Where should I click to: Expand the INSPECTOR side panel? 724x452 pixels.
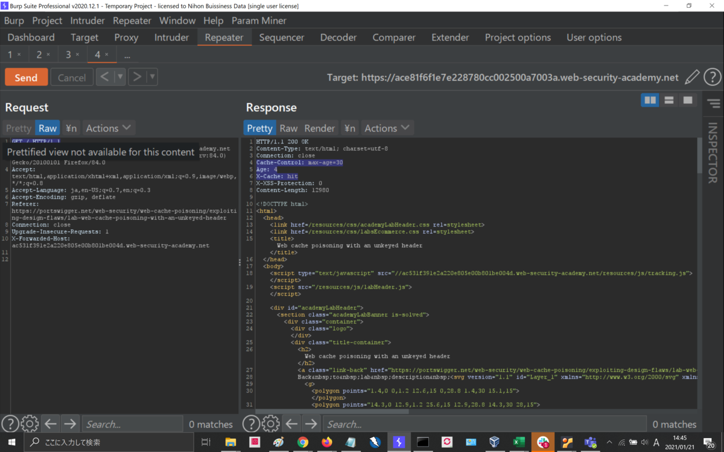pos(713,152)
